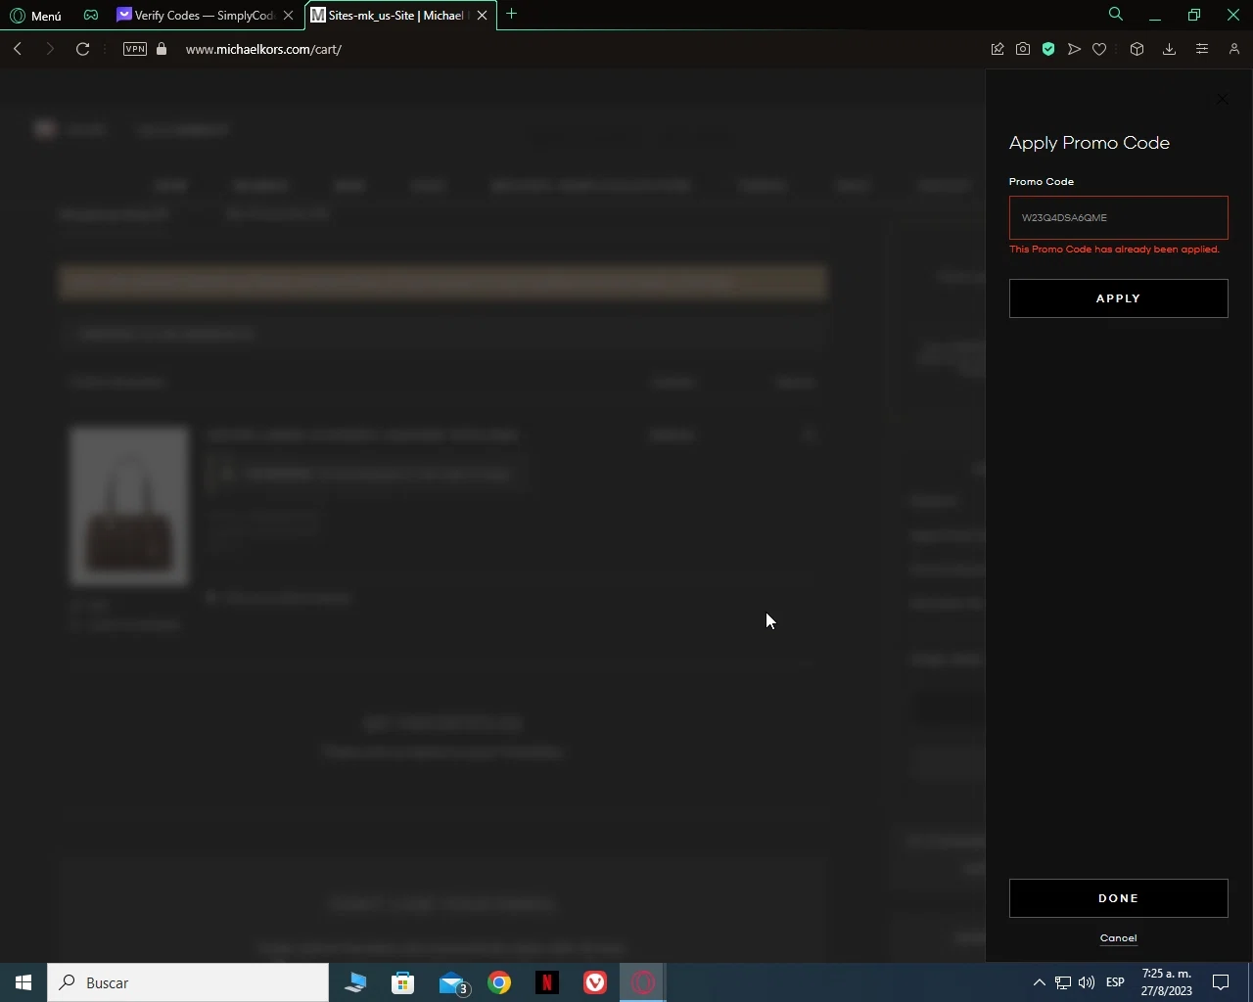Close the Michael Kors tab
The image size is (1253, 1002).
click(482, 16)
